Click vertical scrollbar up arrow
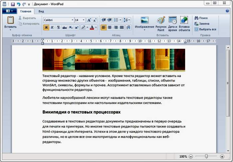 tap(228, 48)
